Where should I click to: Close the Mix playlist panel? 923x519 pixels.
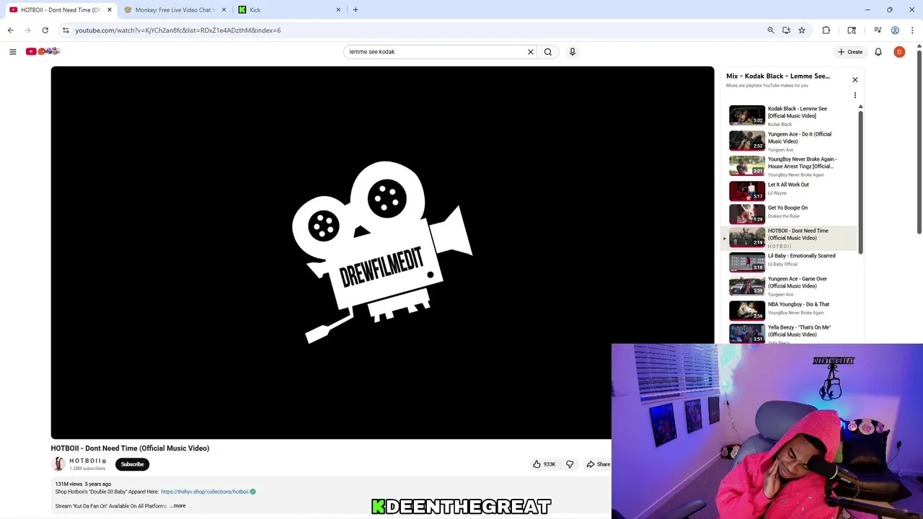pos(855,79)
